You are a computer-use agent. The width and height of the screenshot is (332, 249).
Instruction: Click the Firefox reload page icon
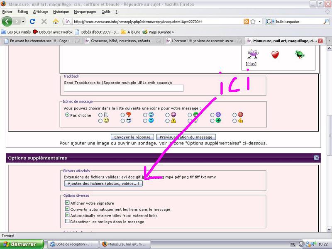point(32,21)
